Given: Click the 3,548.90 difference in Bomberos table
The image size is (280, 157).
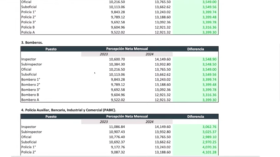Looking at the screenshot, I should pos(209,59).
